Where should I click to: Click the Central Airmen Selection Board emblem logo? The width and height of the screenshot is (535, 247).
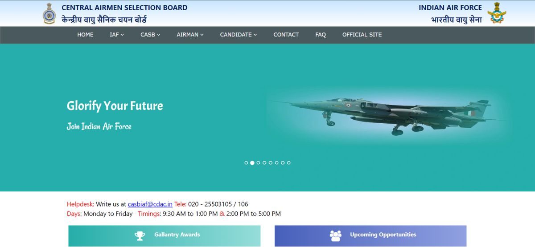pos(49,13)
